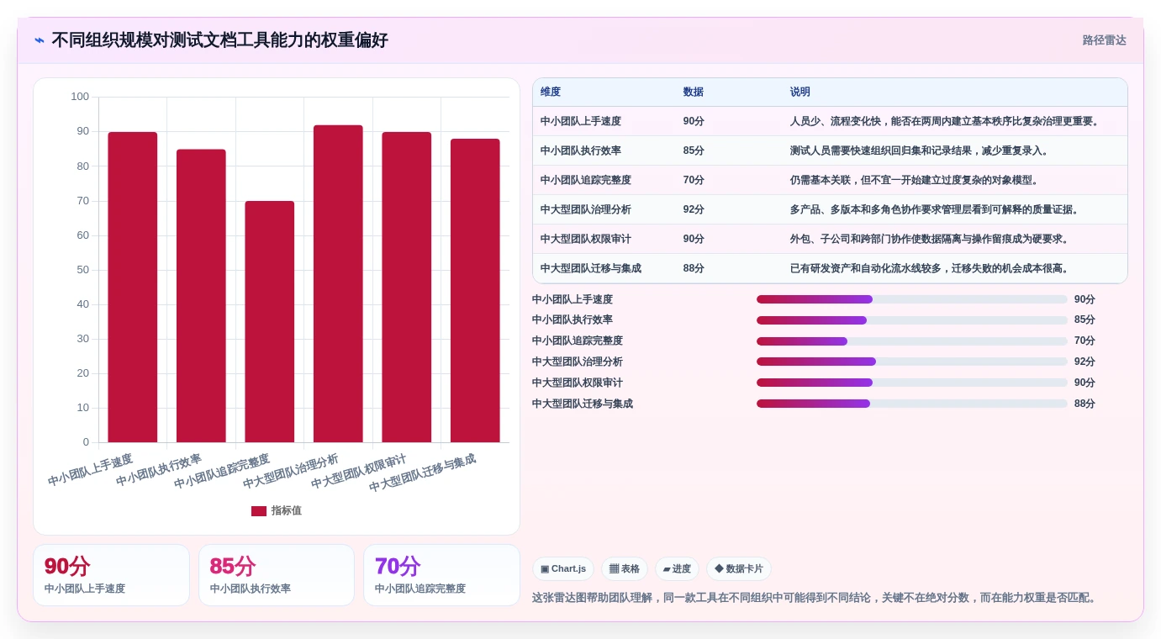Click the 92分 value in the table
This screenshot has height=639, width=1161.
tap(694, 209)
